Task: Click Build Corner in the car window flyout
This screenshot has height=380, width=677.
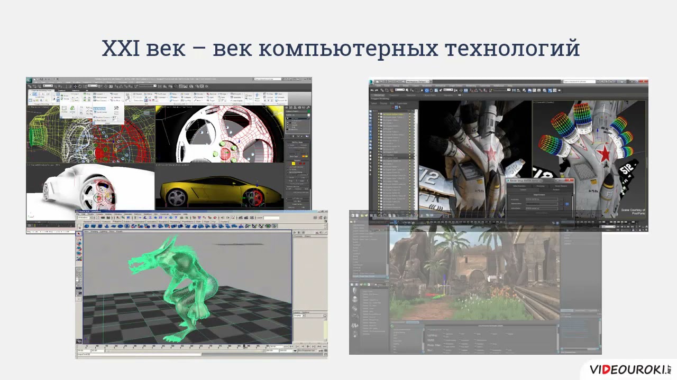Action: (101, 112)
